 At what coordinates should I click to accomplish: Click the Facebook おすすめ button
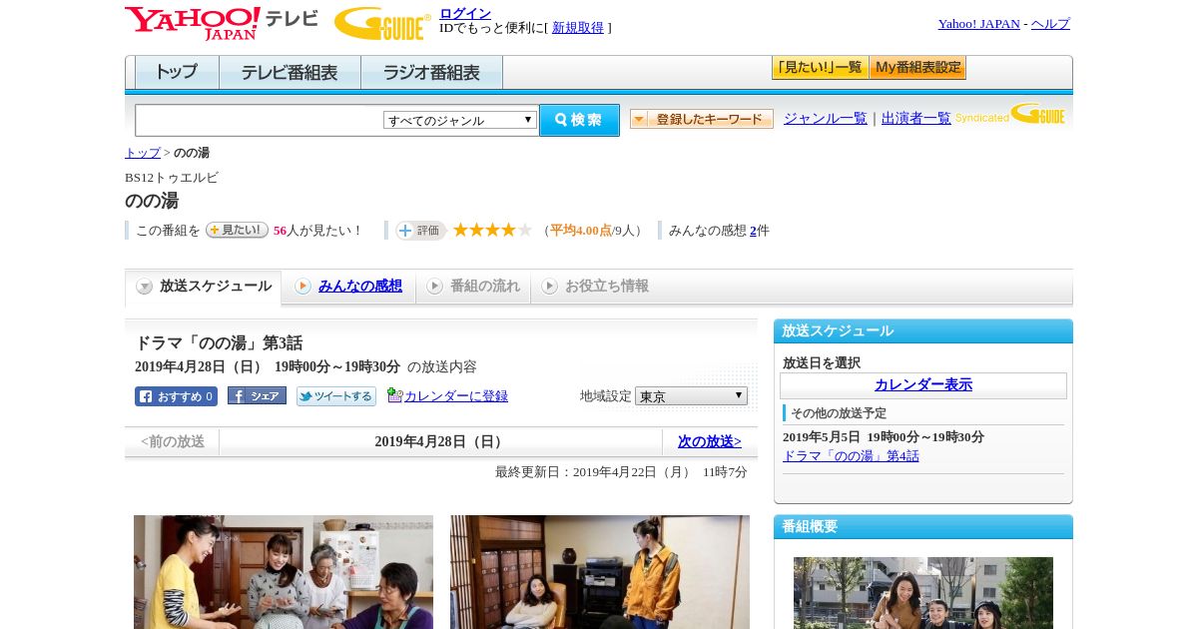tap(176, 396)
